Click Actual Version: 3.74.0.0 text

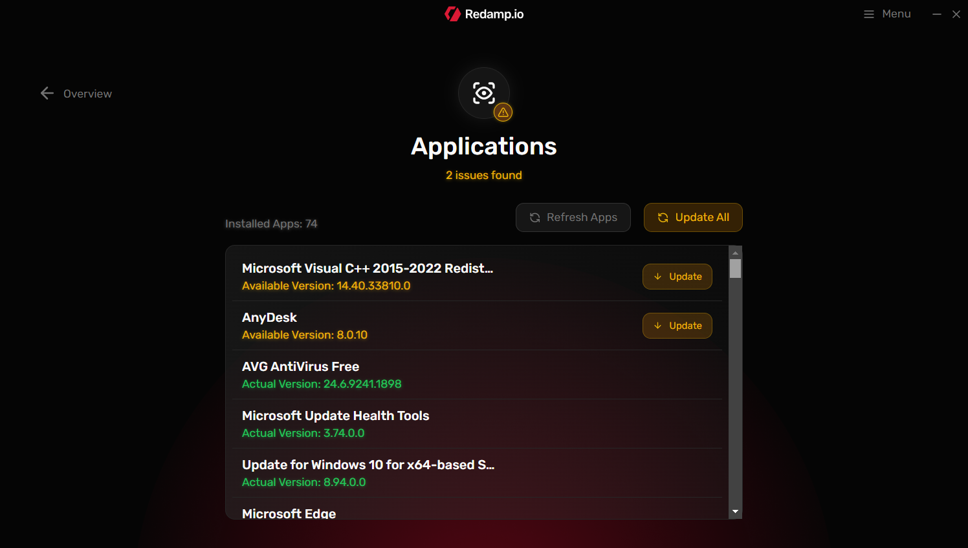[303, 433]
